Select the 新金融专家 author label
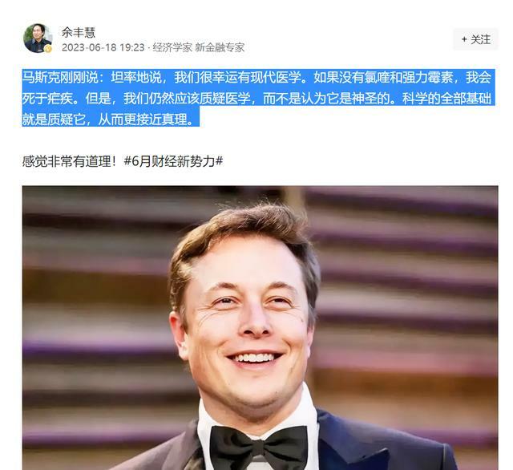This screenshot has width=513, height=470. (220, 47)
